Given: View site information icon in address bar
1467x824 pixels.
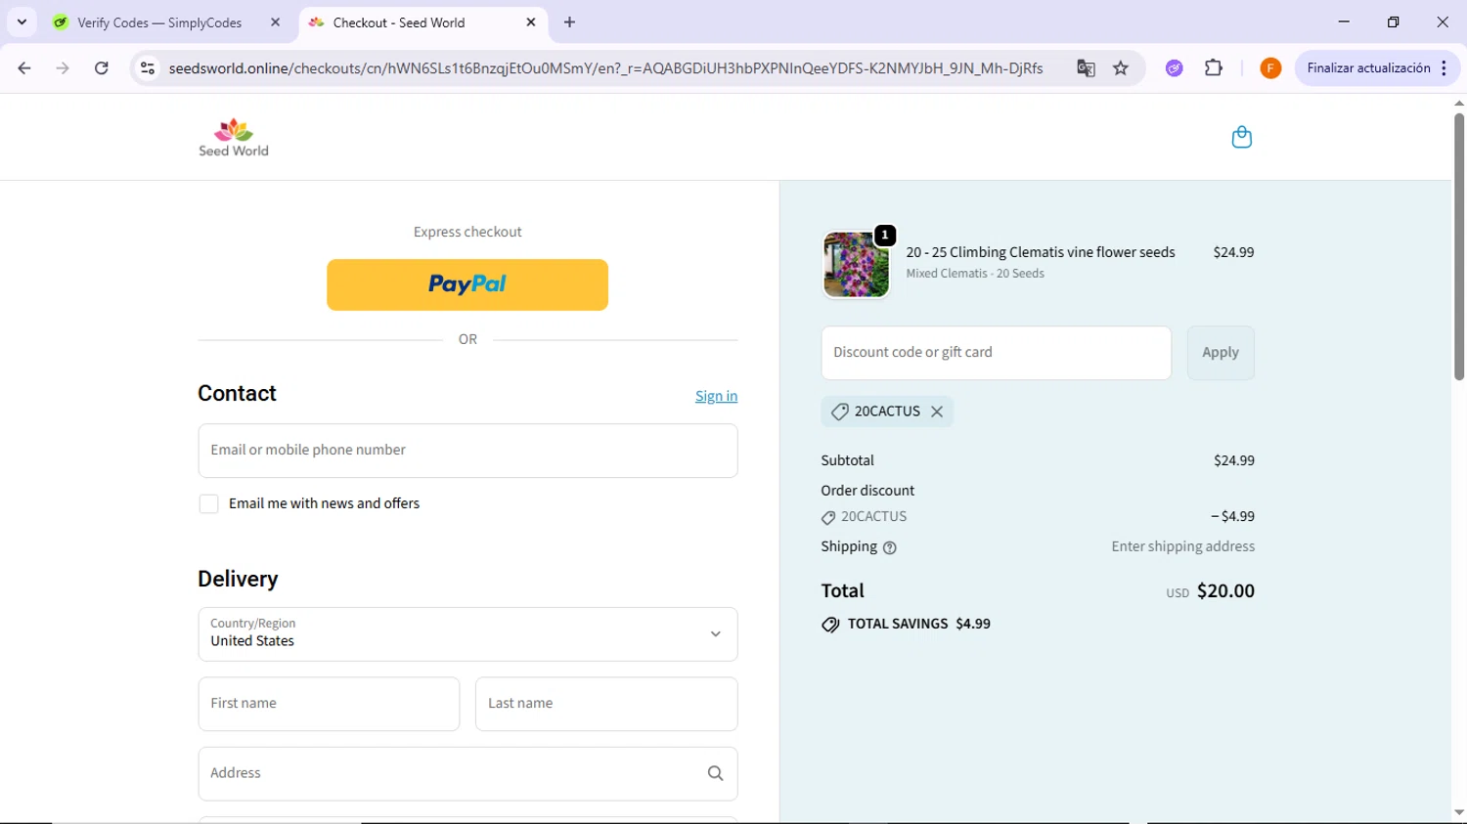Looking at the screenshot, I should click(148, 68).
